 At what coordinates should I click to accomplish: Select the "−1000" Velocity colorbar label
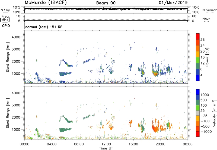tap(206, 132)
